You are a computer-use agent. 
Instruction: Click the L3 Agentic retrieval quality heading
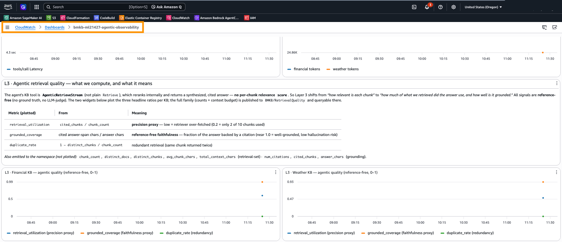pos(78,83)
